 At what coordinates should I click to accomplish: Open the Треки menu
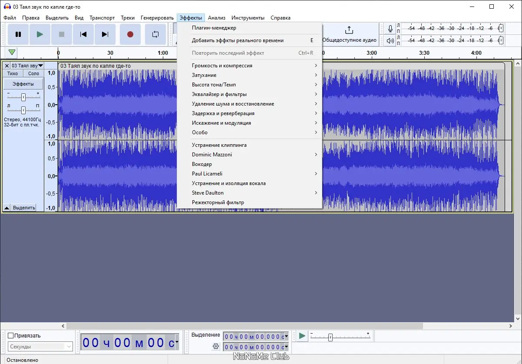[128, 18]
